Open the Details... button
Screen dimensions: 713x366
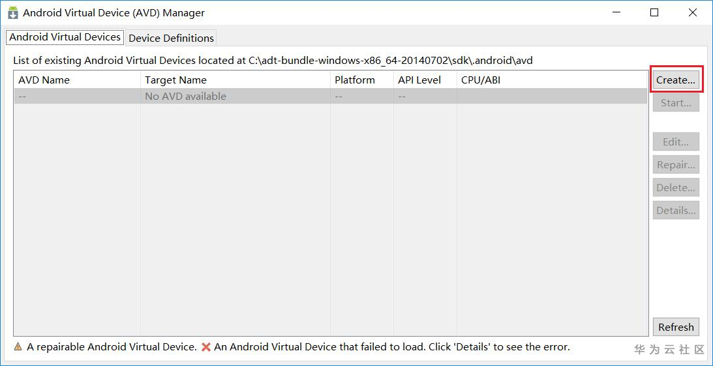point(676,211)
